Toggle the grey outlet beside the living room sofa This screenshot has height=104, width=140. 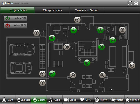(x=67, y=47)
